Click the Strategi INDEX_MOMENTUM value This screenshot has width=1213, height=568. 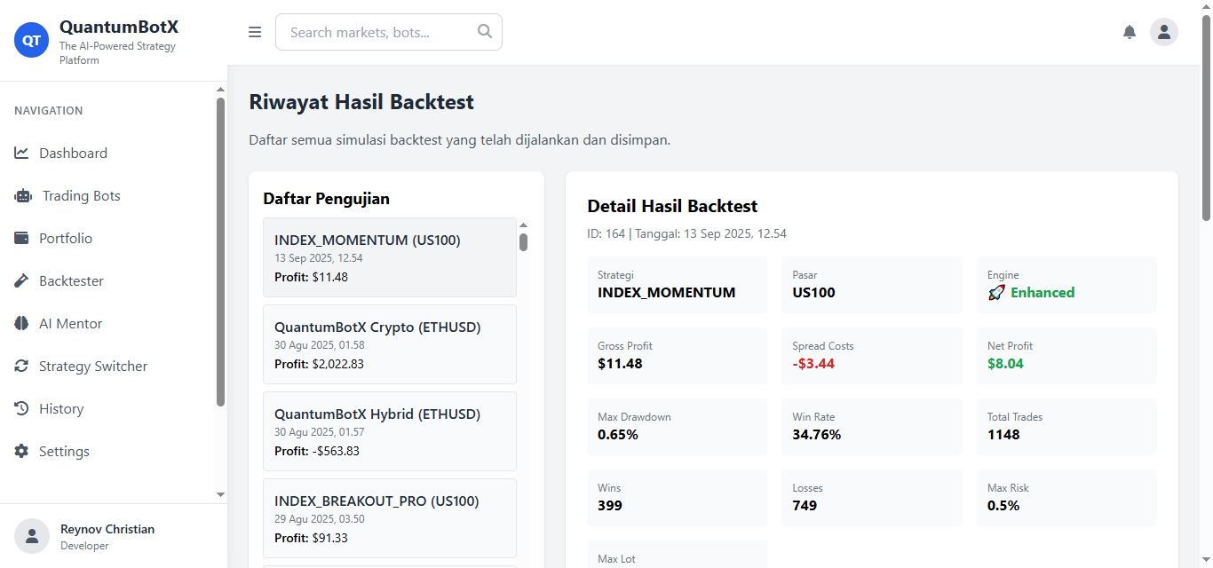(x=667, y=293)
